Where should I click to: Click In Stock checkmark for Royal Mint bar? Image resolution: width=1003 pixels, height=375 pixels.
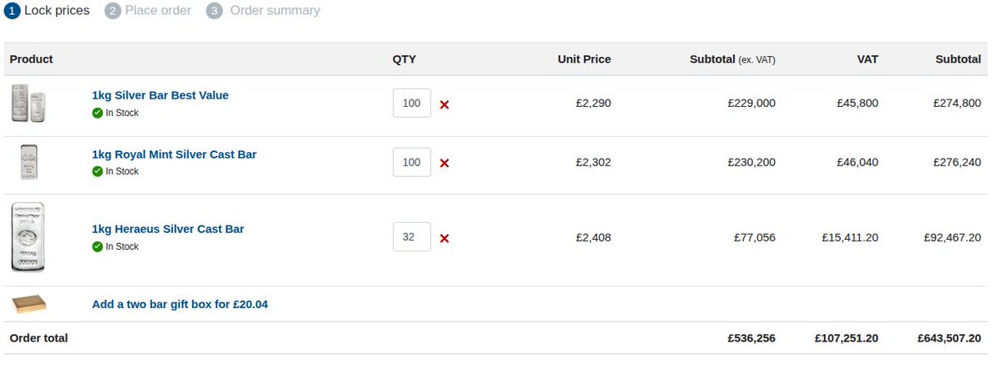98,171
